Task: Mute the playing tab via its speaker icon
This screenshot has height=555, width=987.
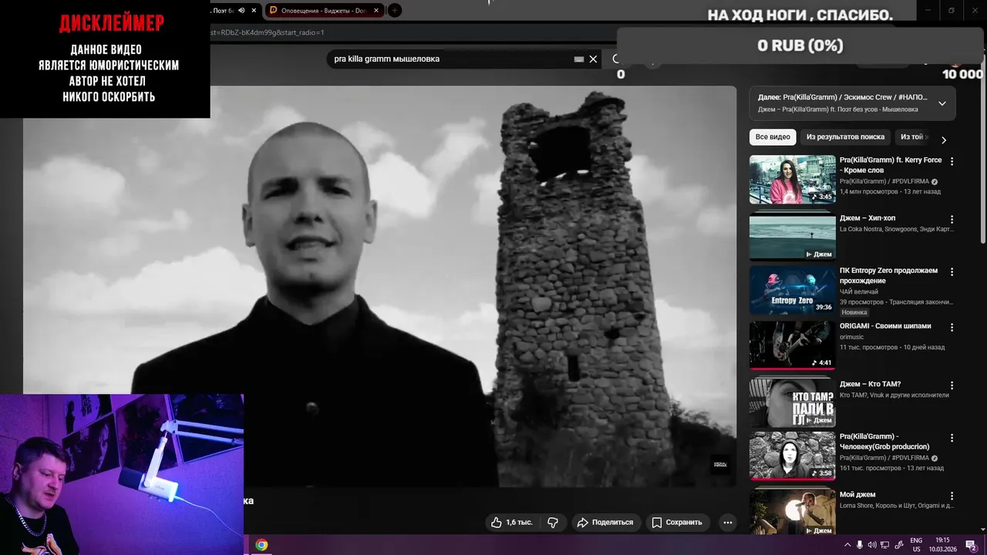Action: 241,11
